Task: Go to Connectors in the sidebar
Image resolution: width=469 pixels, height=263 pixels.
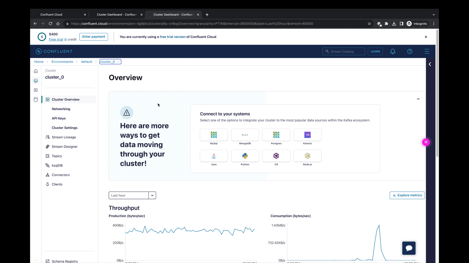Action: 60,175
